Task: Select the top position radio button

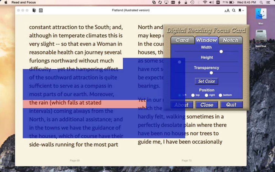Action: tap(193, 95)
